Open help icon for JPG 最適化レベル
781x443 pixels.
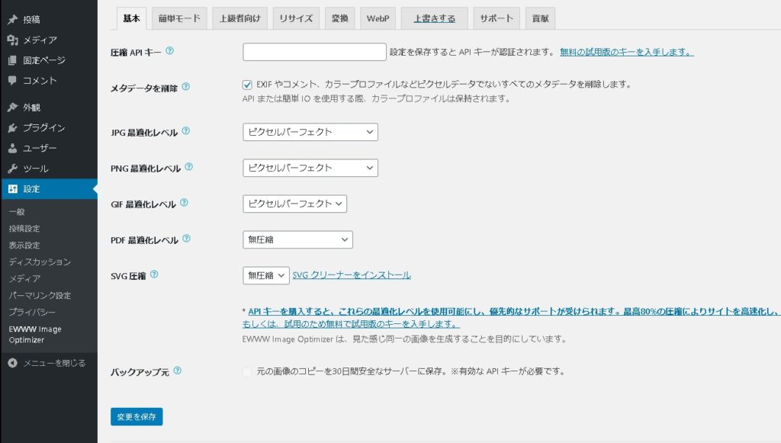pyautogui.click(x=186, y=131)
